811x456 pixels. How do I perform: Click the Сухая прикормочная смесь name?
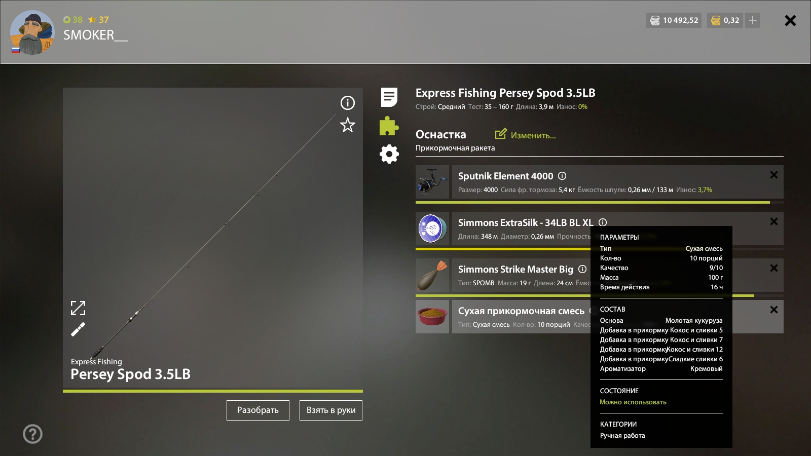coord(521,311)
